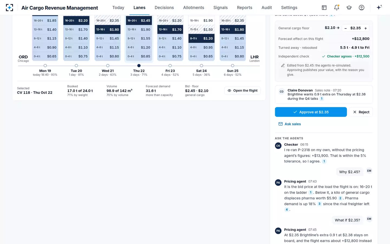Click Fri 23 ladder cell 12–16 t $1.70
This screenshot has width=390, height=244.
[x=170, y=30]
